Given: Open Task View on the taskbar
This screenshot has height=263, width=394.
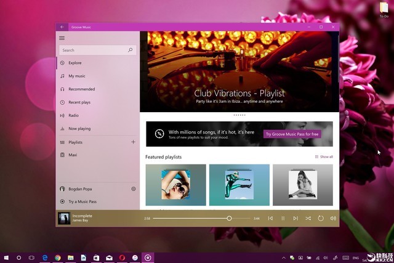Looking at the screenshot, I should point(31,257).
